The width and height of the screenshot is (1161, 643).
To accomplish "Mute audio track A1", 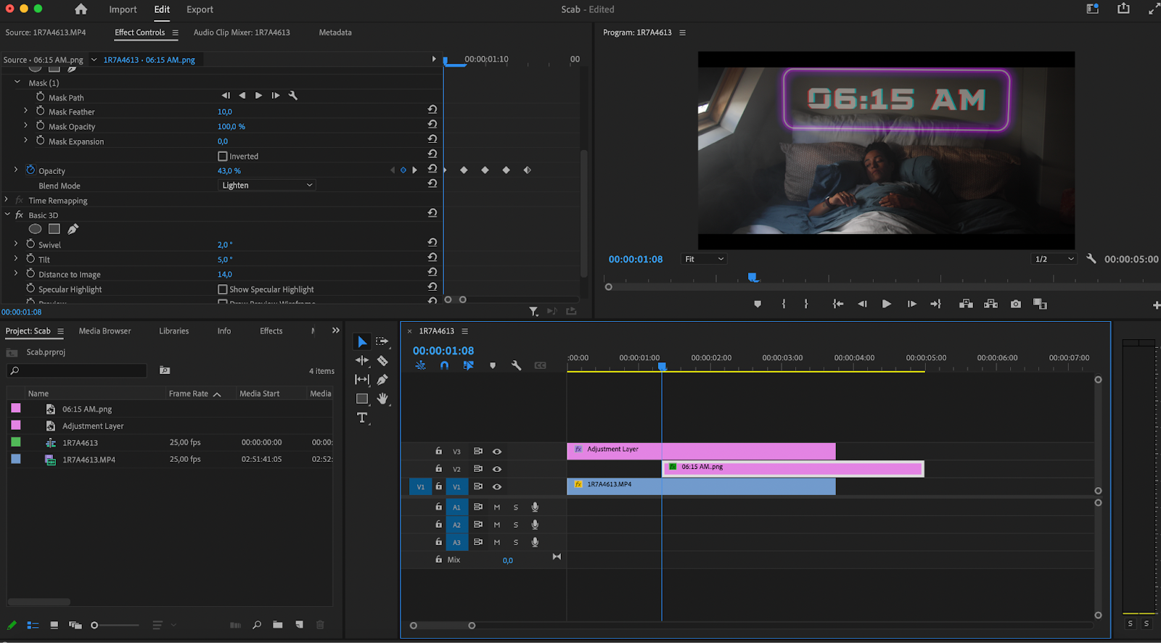I will point(497,507).
